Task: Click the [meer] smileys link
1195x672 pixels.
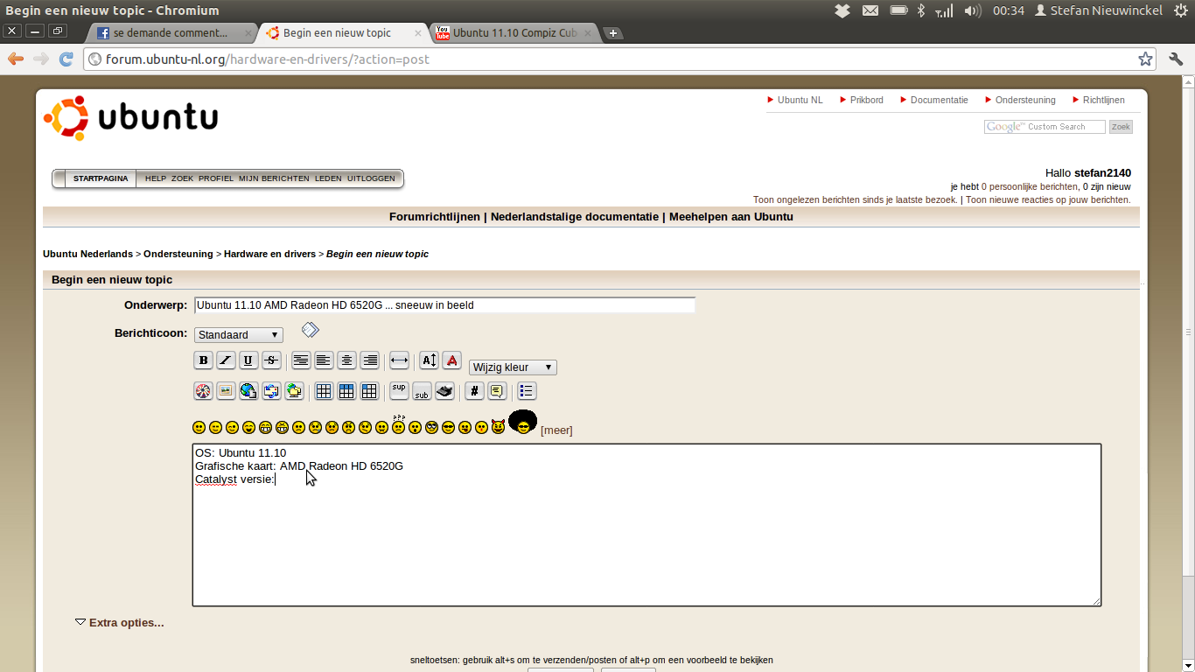Action: coord(556,430)
